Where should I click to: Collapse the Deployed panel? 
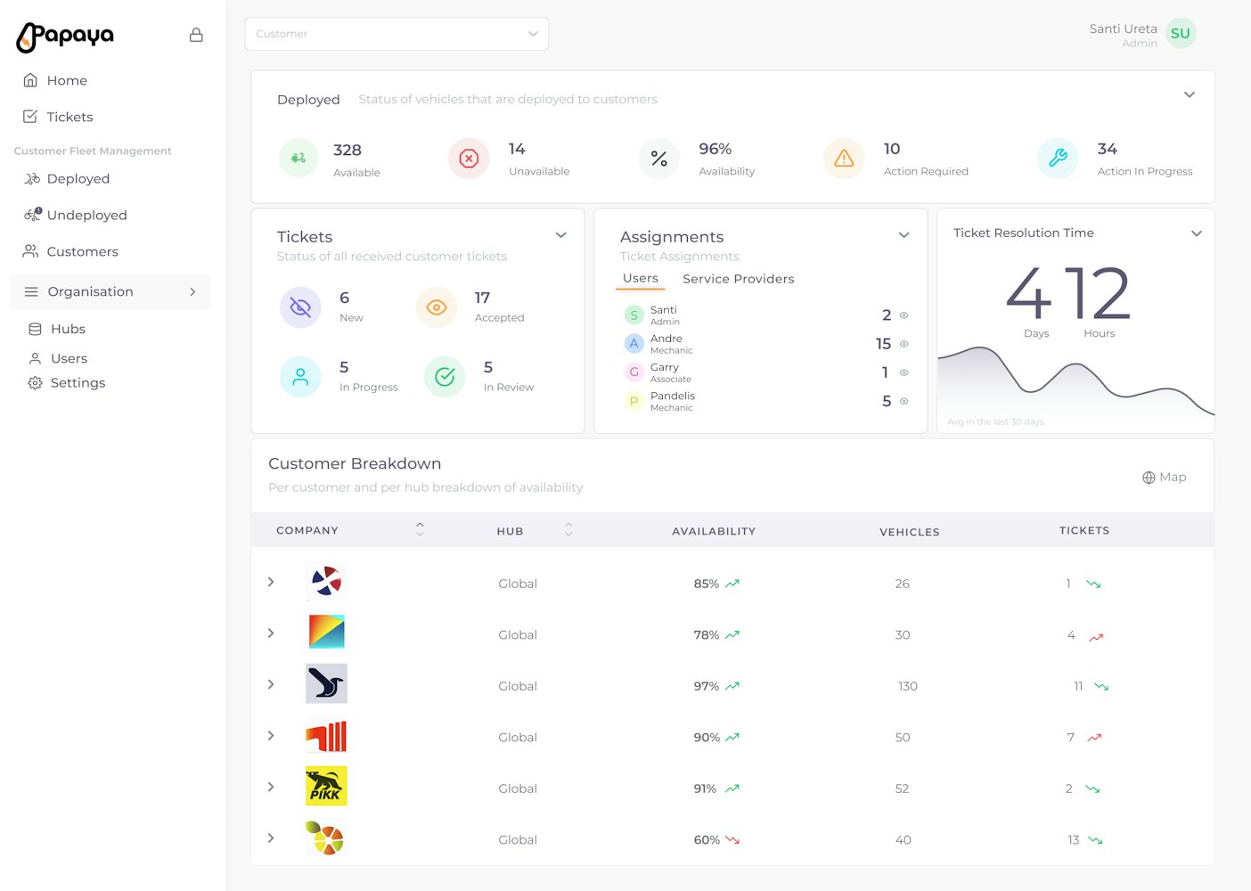1190,94
